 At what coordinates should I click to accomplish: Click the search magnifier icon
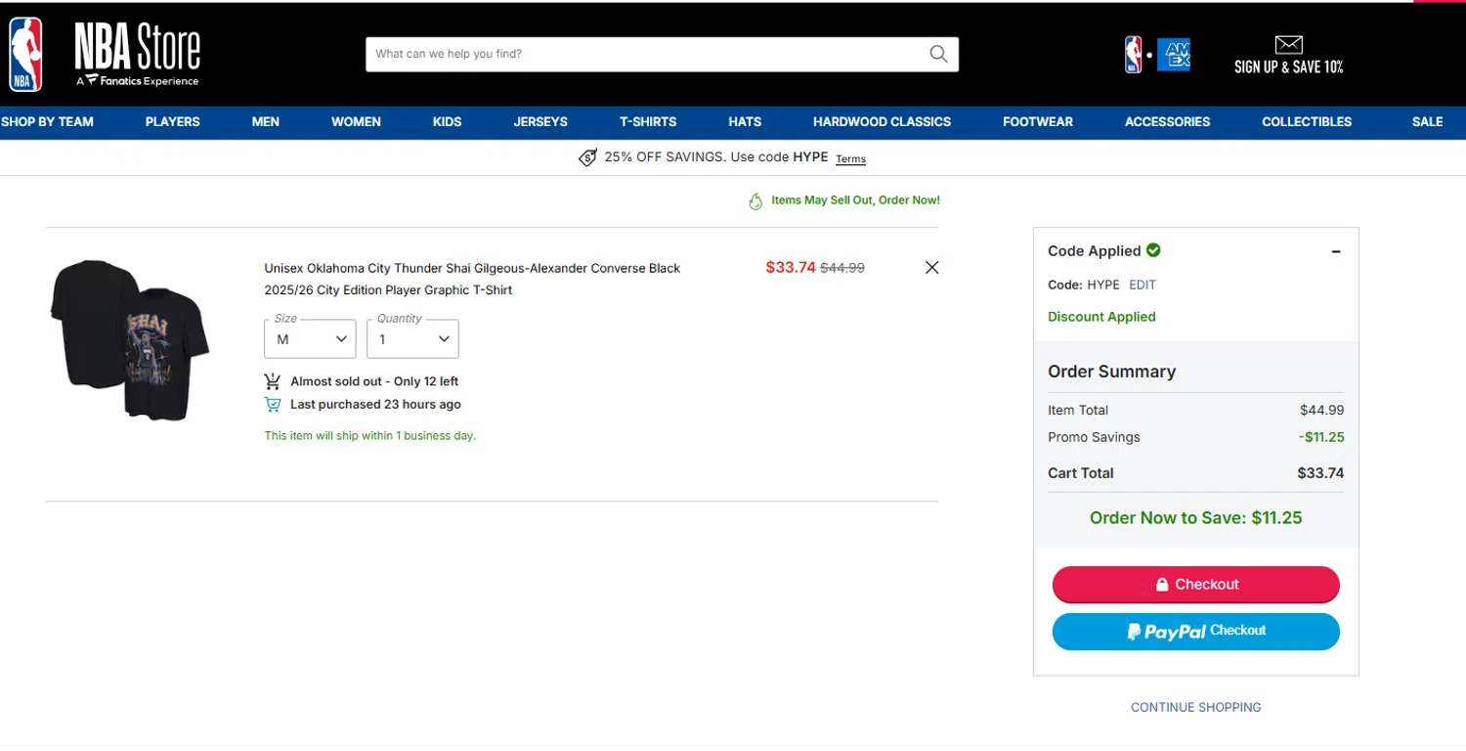coord(938,54)
